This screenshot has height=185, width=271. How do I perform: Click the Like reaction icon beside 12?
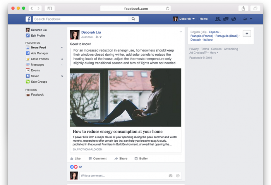coord(72,167)
